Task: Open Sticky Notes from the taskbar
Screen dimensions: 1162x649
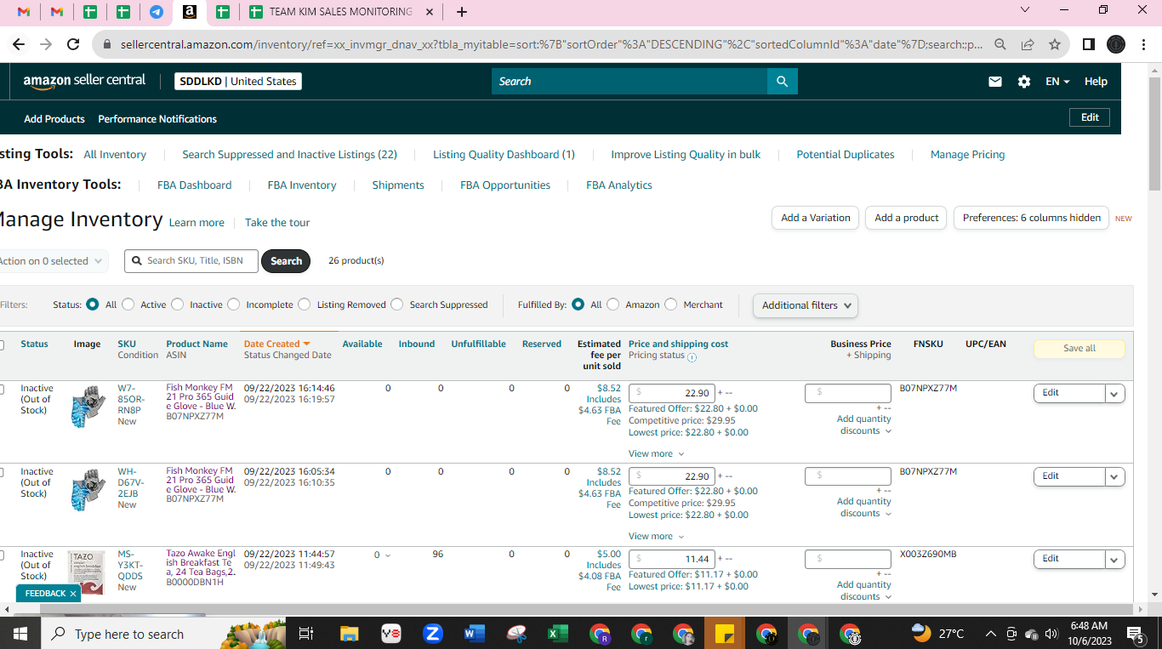Action: coord(725,634)
